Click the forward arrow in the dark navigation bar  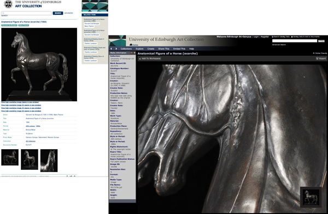tap(116, 49)
